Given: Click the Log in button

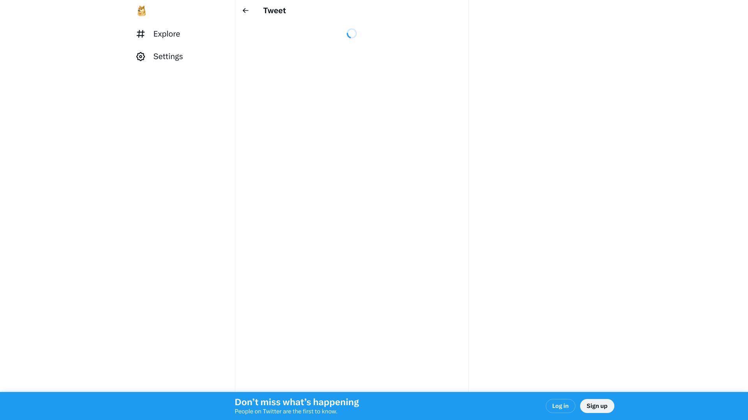Looking at the screenshot, I should tap(560, 406).
